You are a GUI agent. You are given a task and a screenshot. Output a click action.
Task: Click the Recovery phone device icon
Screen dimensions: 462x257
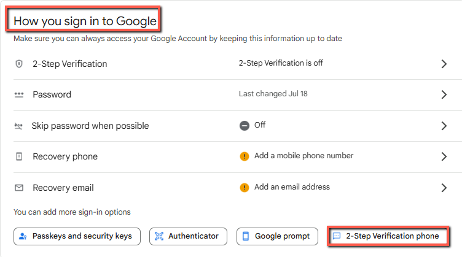[x=19, y=156]
